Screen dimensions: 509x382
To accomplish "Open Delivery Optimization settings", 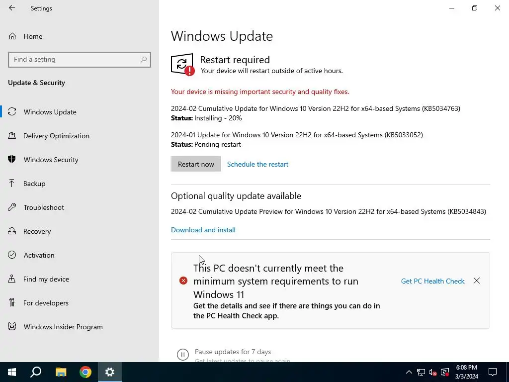I will (56, 136).
